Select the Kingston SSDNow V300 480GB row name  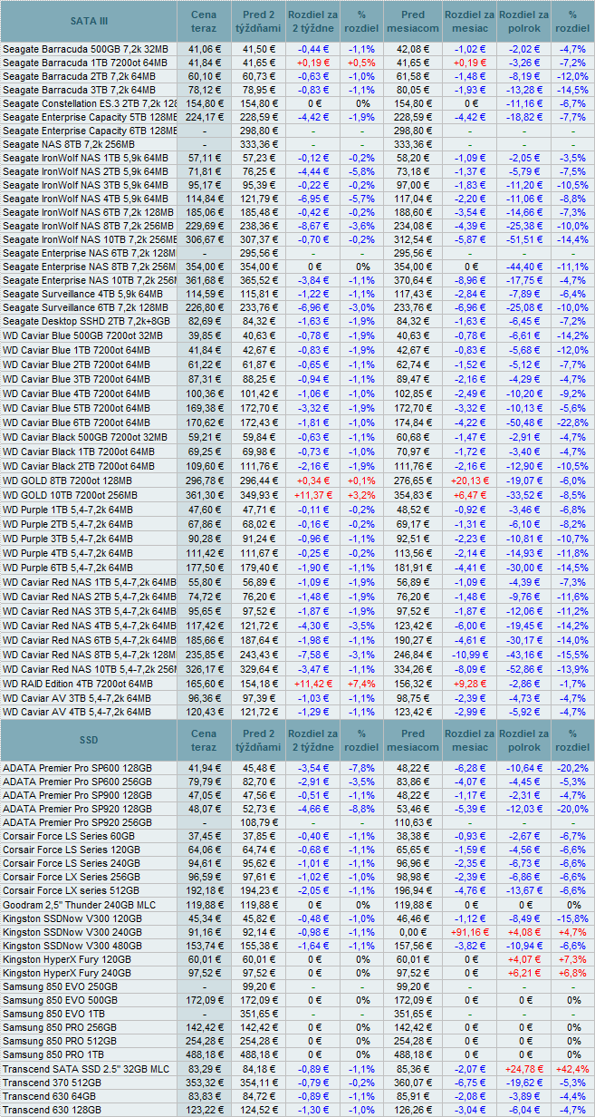[72, 947]
